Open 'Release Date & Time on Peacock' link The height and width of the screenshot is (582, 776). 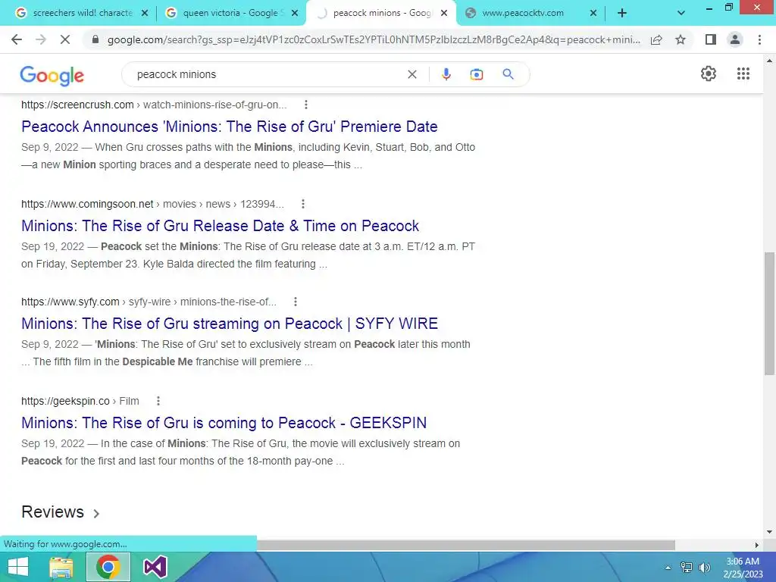(220, 226)
